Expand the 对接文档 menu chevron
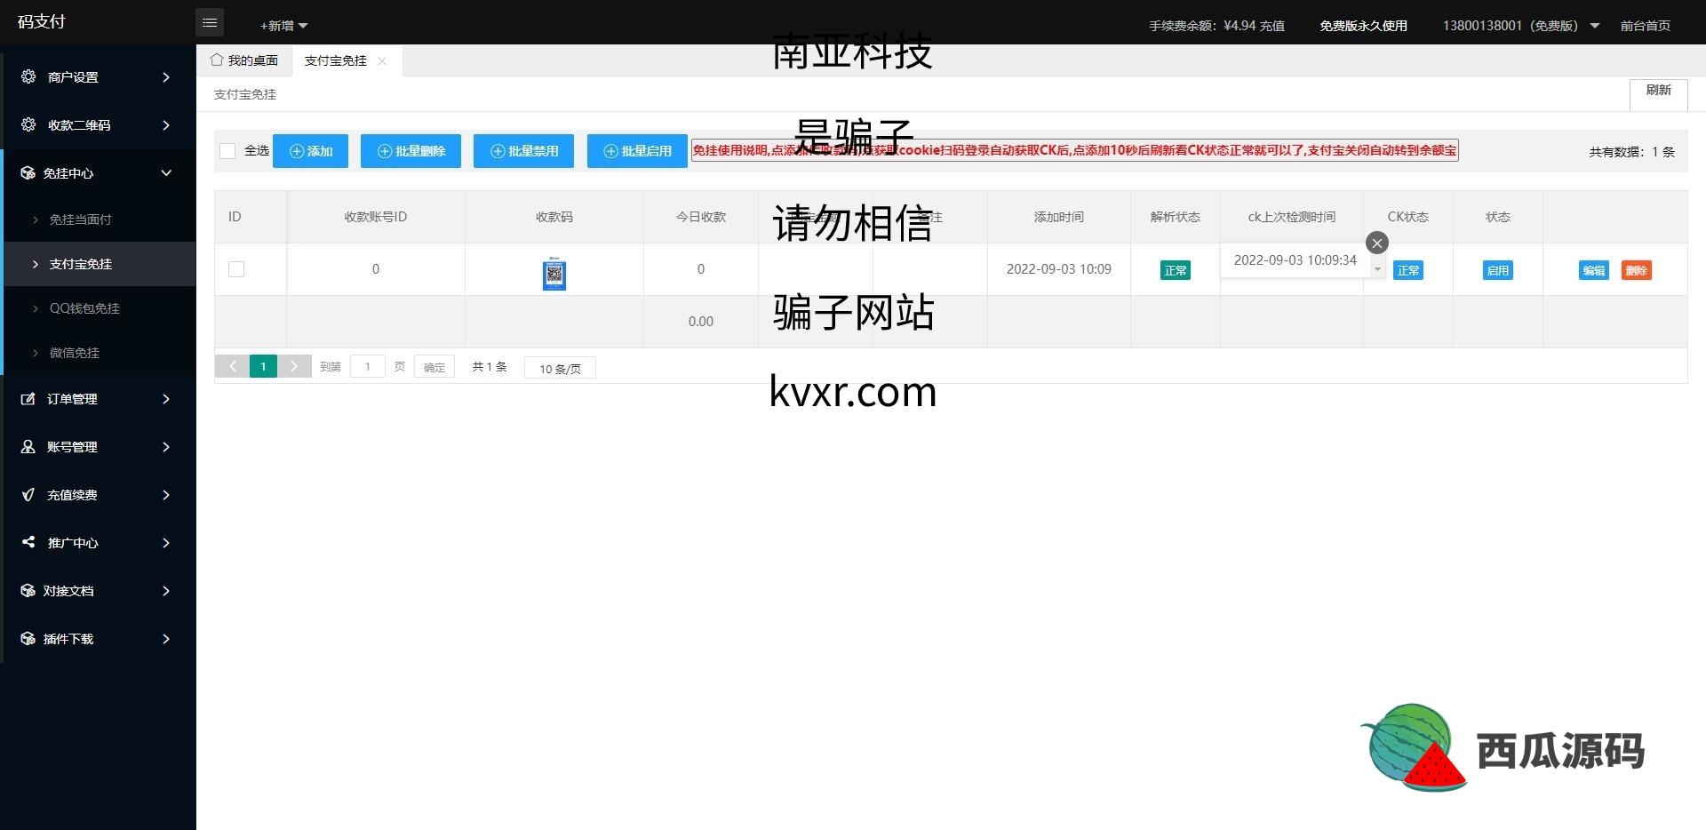Screen dimensions: 1706x830 coord(166,591)
